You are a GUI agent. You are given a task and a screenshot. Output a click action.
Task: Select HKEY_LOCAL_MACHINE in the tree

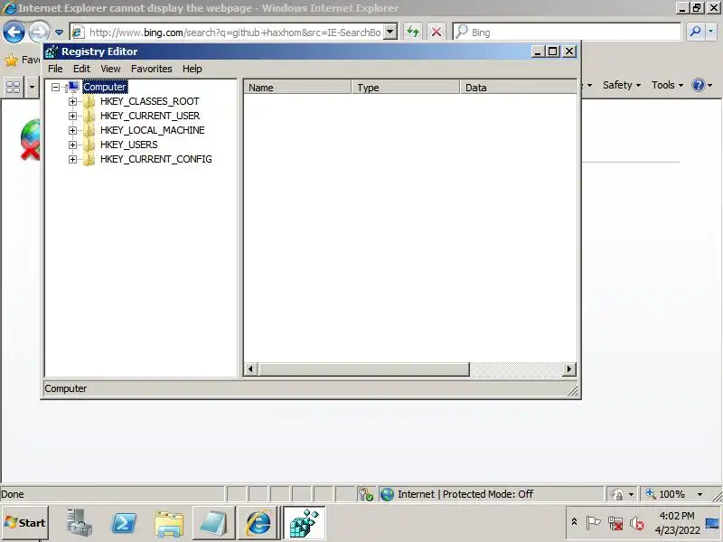153,130
